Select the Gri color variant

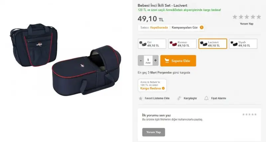(x=152, y=44)
